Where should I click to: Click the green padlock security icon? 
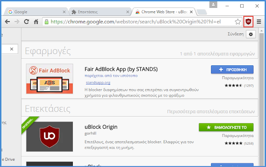[46, 22]
